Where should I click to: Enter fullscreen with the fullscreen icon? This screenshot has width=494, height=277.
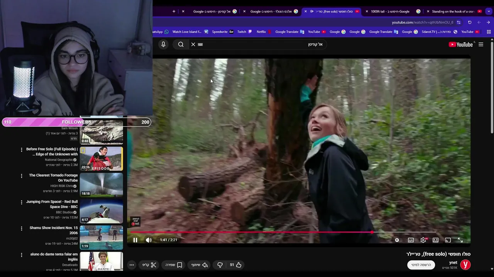460,240
